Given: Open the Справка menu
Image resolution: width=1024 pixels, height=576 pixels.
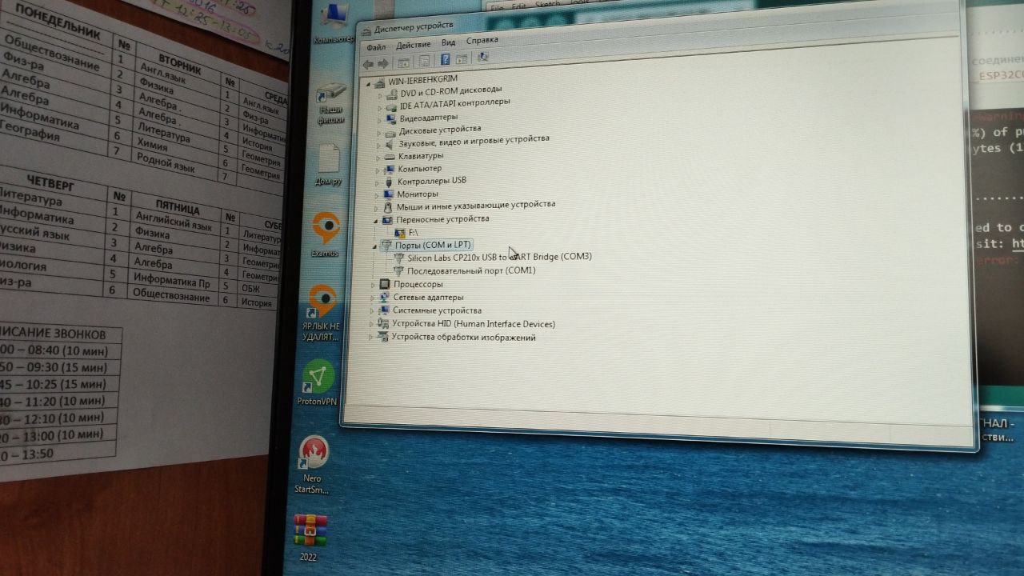Looking at the screenshot, I should (x=482, y=40).
